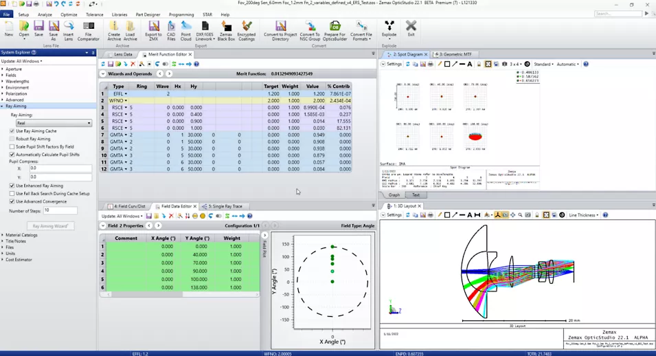
Task: Click the Point Cloud export icon
Action: point(185,28)
